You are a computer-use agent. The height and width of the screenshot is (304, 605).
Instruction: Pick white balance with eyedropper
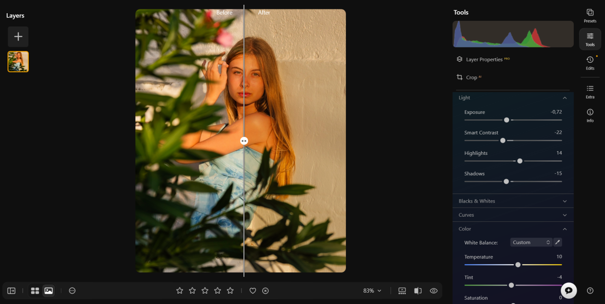[x=558, y=242]
